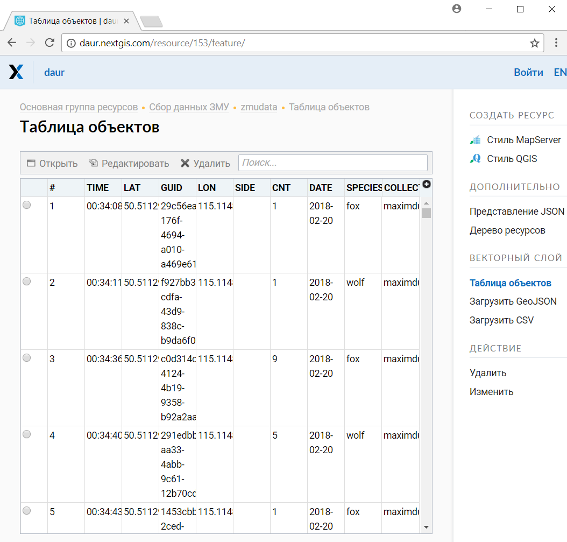Click the Открыть toolbar button
The image size is (567, 542).
pyautogui.click(x=52, y=164)
